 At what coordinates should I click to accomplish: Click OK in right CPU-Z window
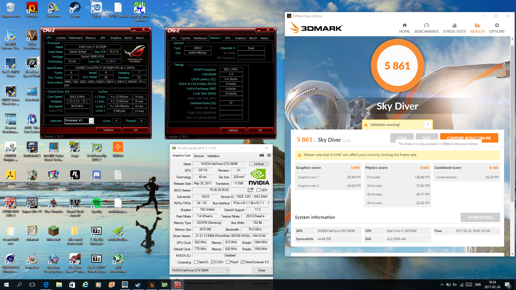(x=260, y=130)
